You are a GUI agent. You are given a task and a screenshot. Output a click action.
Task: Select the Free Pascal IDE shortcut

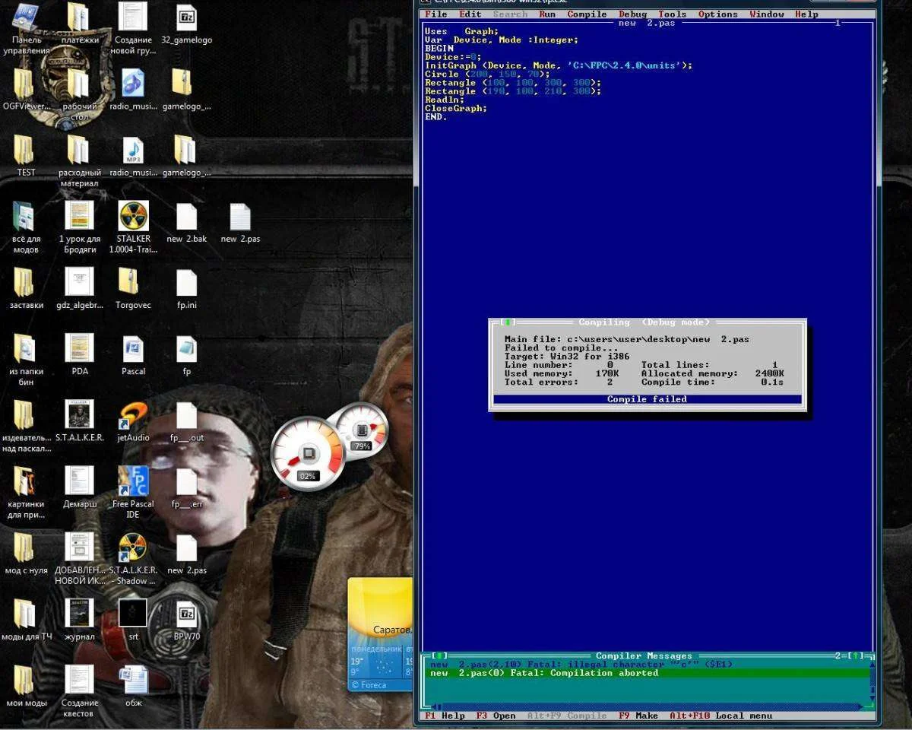click(x=133, y=493)
